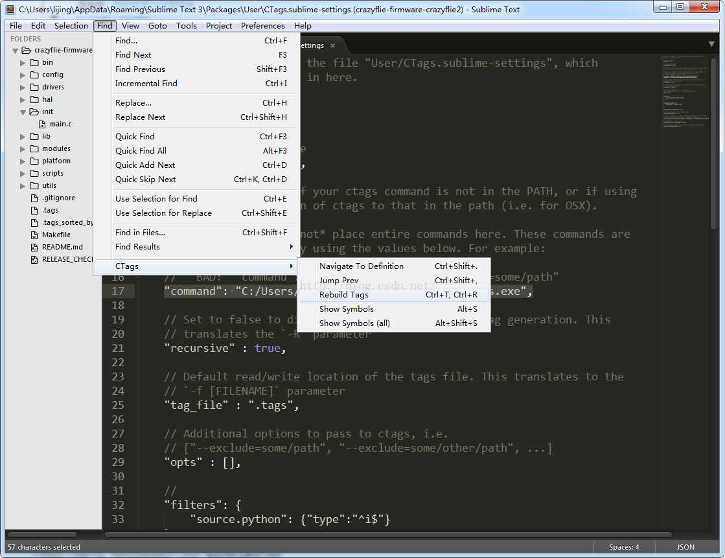Choose Replace Next menu entry
Viewport: 725px width, 558px height.
[x=197, y=117]
